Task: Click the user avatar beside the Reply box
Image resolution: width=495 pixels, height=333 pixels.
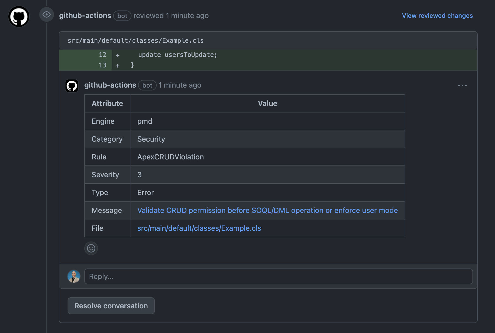Action: click(x=74, y=276)
